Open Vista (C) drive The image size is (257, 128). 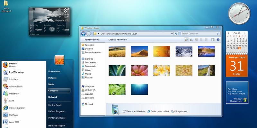coord(87,94)
